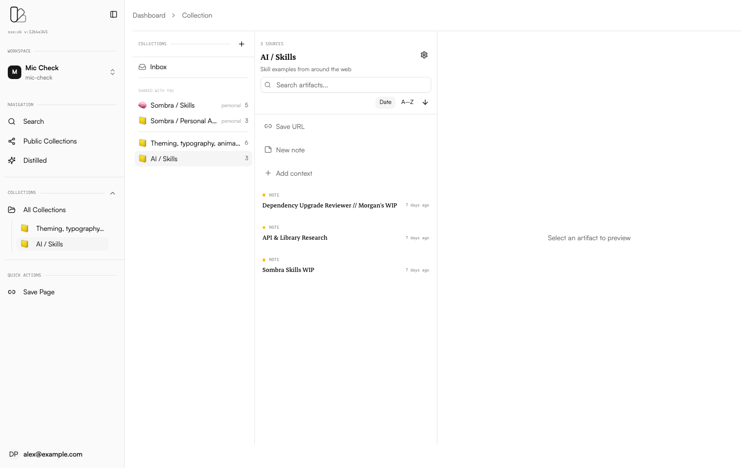Collapse the Collections sidebar section
Screen dimensions: 749x468
click(x=112, y=193)
